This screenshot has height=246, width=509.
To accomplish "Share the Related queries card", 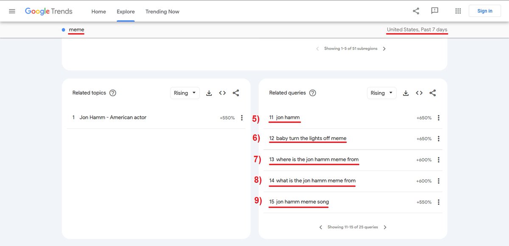I will coord(433,93).
